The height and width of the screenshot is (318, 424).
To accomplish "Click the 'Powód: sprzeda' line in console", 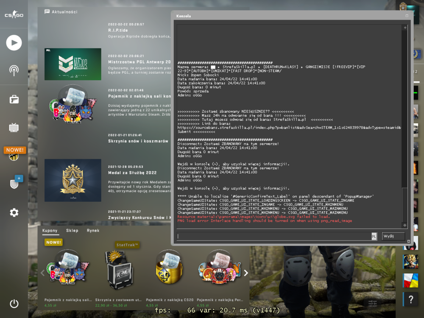I will pos(193,91).
